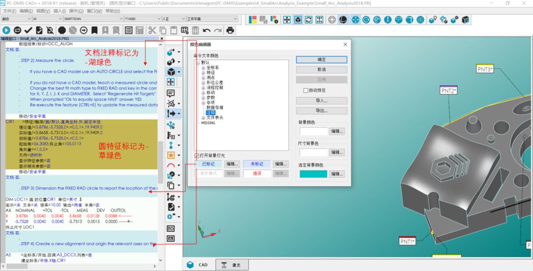Click the scale-to-fit inward arrows icon

coord(319,19)
